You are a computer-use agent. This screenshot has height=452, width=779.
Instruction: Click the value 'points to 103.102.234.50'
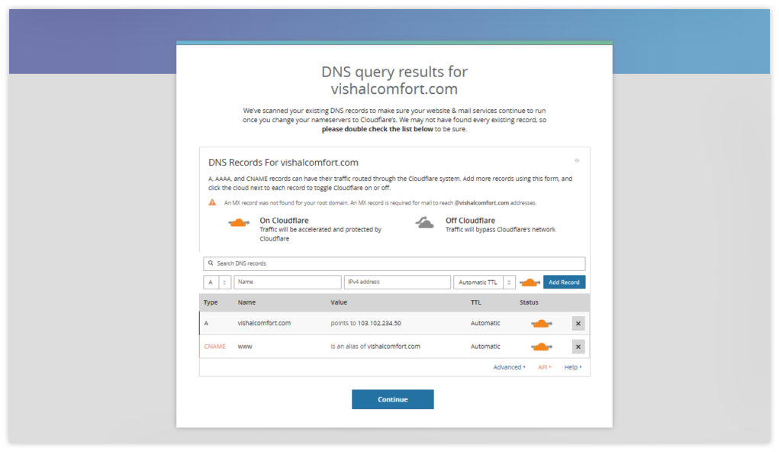tap(365, 323)
